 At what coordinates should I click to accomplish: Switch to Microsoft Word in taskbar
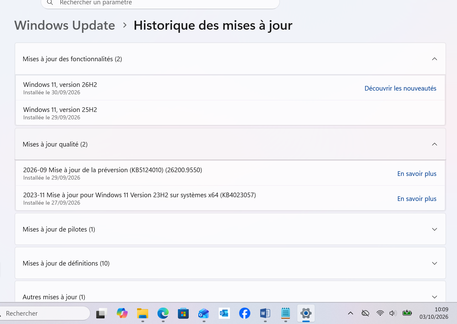265,313
